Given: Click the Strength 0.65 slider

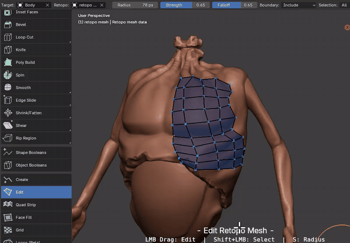Looking at the screenshot, I should pyautogui.click(x=185, y=5).
